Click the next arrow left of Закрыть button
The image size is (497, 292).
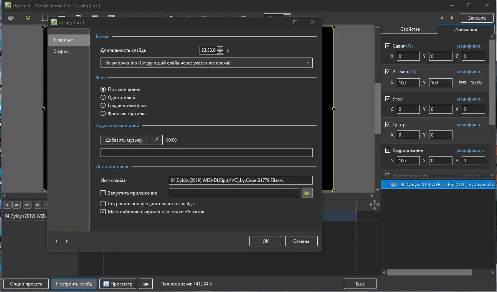pyautogui.click(x=452, y=18)
